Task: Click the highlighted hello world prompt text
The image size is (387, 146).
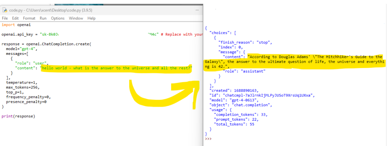Action: tap(117, 68)
